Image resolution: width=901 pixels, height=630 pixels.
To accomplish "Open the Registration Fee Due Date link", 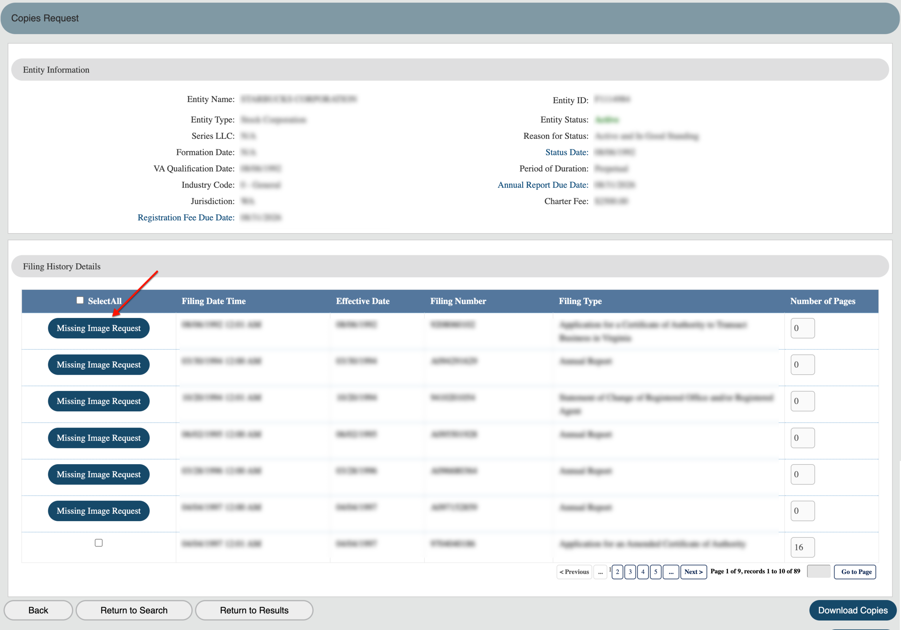I will click(186, 218).
